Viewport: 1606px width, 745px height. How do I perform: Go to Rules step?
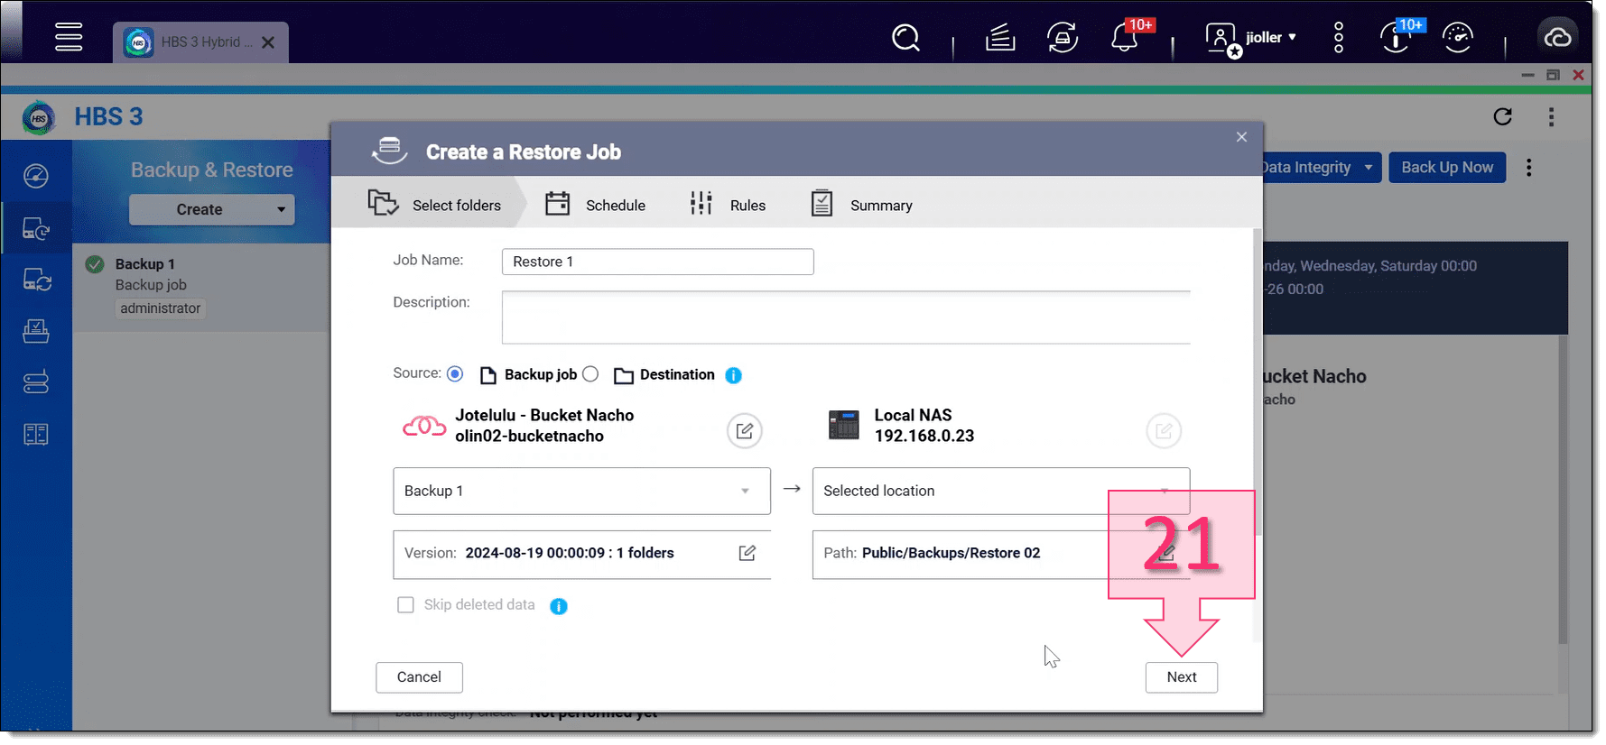[728, 205]
